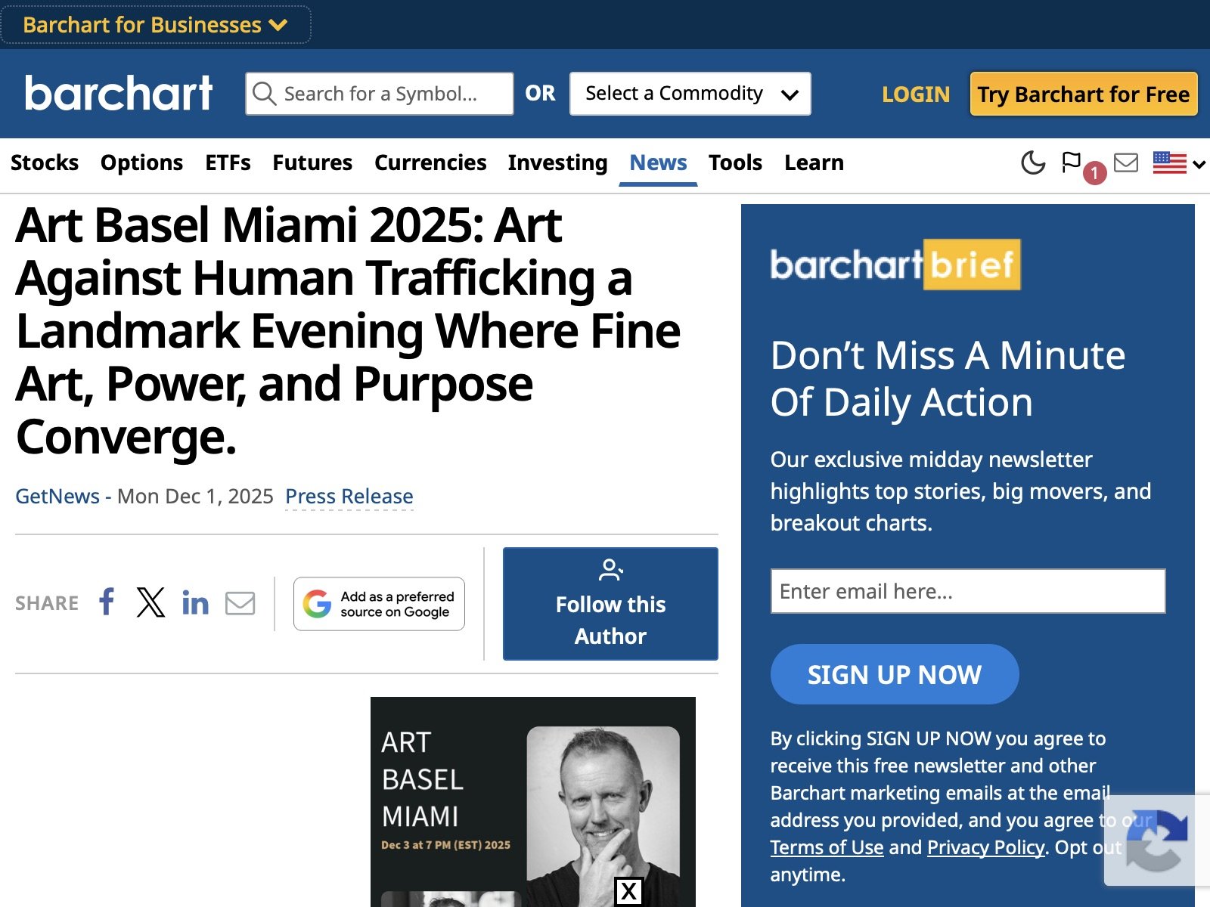
Task: Open the Options menu
Action: tap(141, 163)
